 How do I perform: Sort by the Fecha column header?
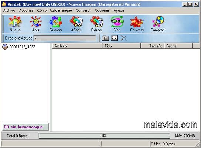click(178, 46)
